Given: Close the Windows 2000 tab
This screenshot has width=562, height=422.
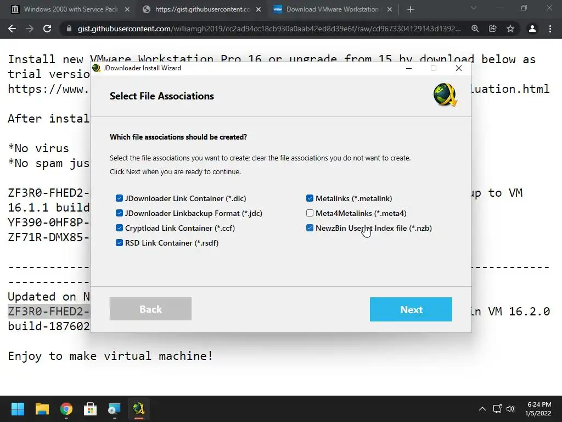Looking at the screenshot, I should 127,10.
